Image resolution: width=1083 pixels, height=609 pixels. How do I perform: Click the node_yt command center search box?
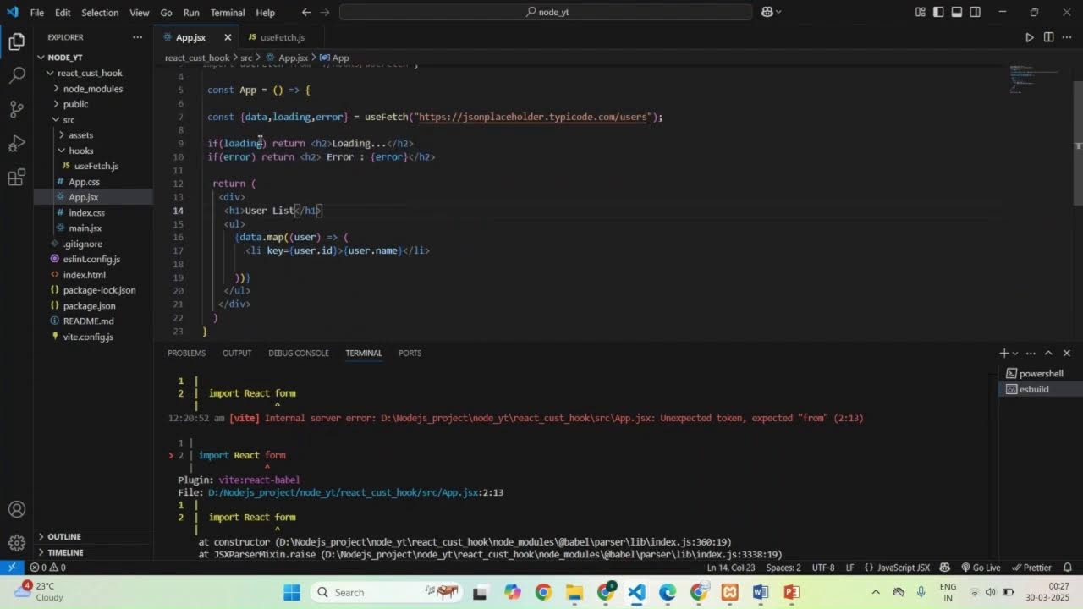546,12
